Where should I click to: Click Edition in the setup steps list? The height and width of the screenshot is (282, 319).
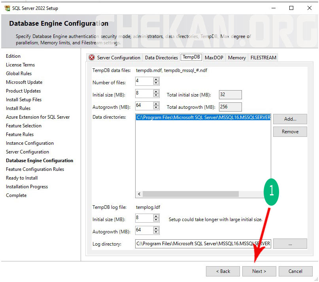click(13, 56)
